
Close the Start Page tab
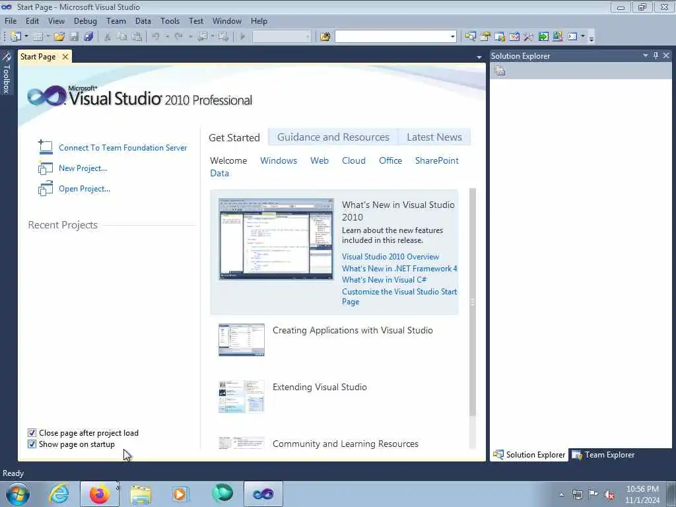[x=65, y=57]
